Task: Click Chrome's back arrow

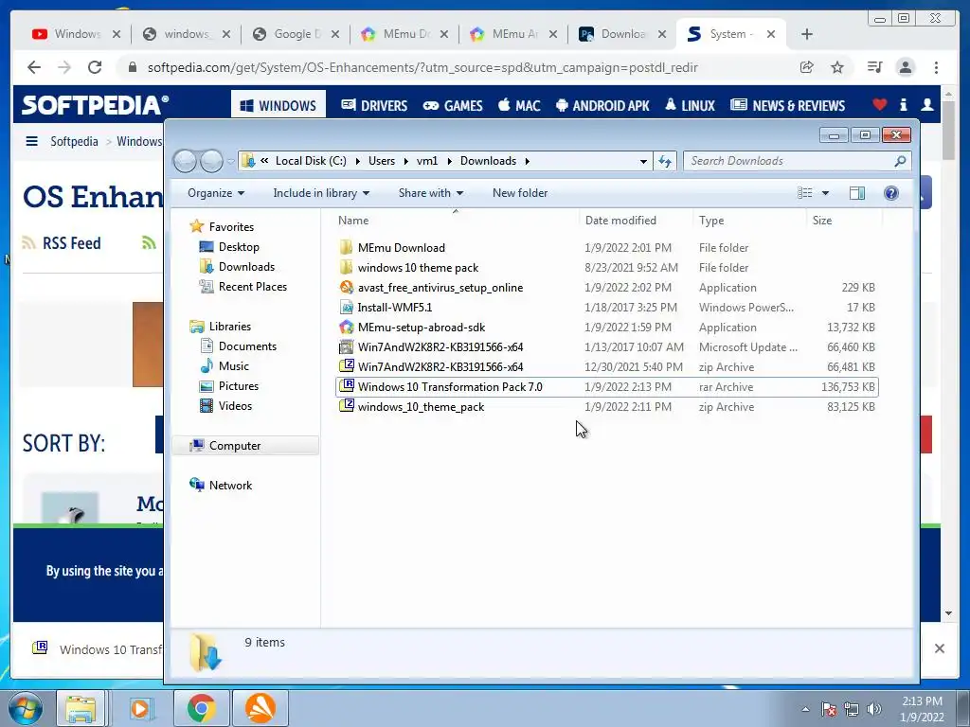Action: click(34, 67)
